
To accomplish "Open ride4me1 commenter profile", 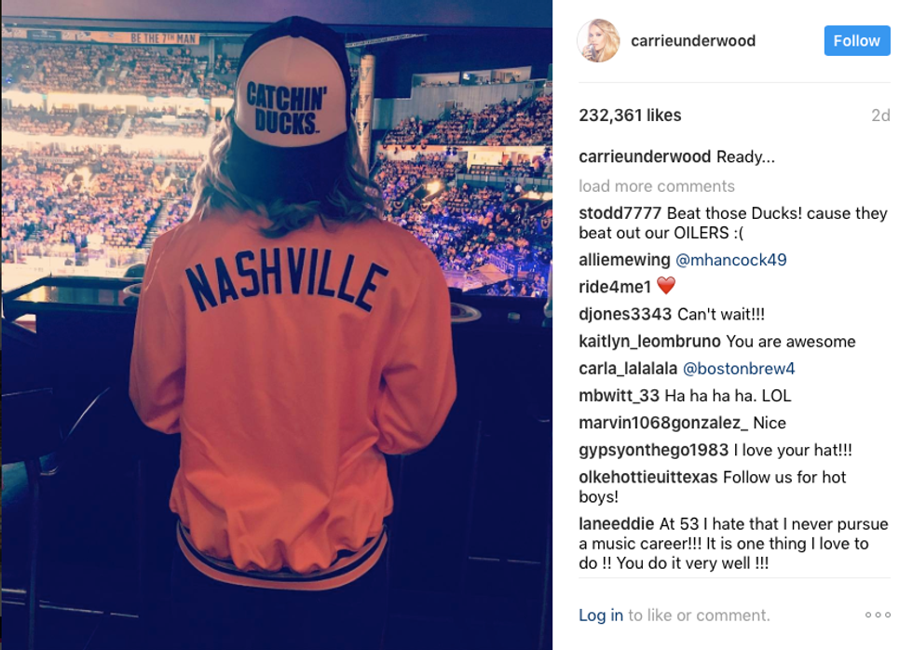I will click(x=614, y=286).
